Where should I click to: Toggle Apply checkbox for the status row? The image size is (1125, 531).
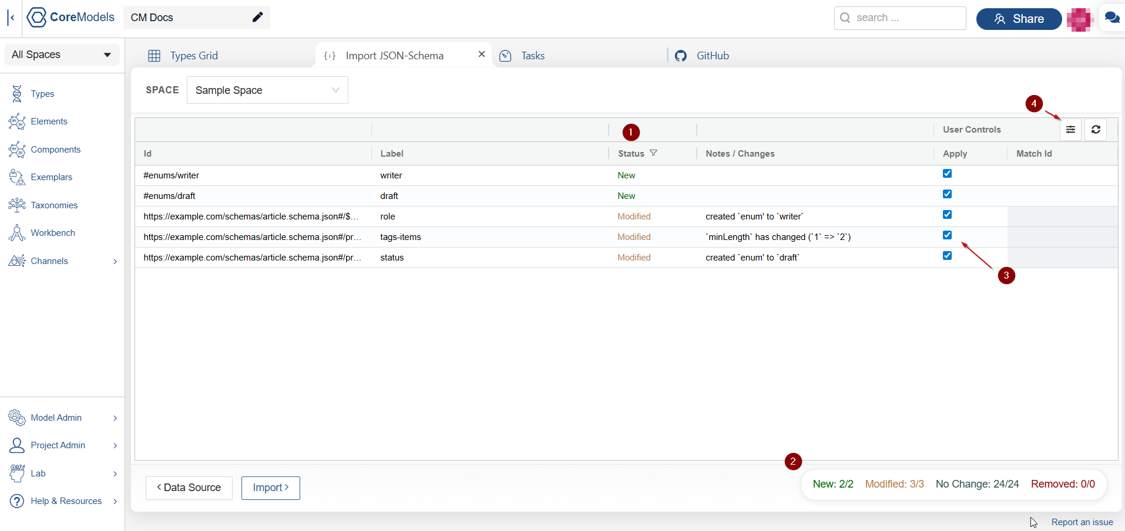click(947, 256)
